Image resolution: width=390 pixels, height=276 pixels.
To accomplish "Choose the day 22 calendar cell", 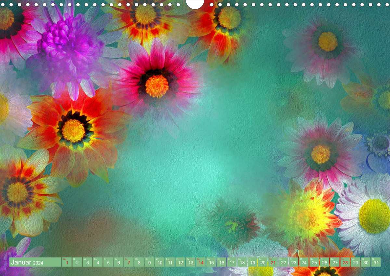I will coord(283,262).
